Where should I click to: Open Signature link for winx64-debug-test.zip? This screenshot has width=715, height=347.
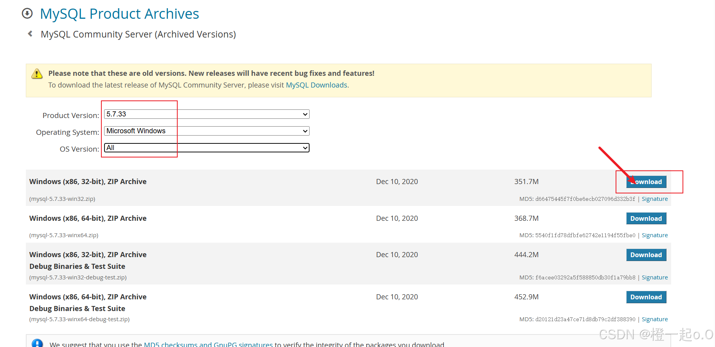point(655,319)
